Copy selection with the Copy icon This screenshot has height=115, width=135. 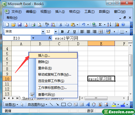67,25
